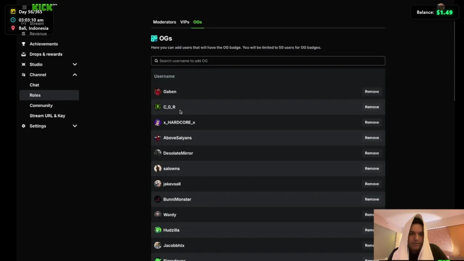Image resolution: width=464 pixels, height=261 pixels.
Task: Focus the OG username search field
Action: pos(268,61)
